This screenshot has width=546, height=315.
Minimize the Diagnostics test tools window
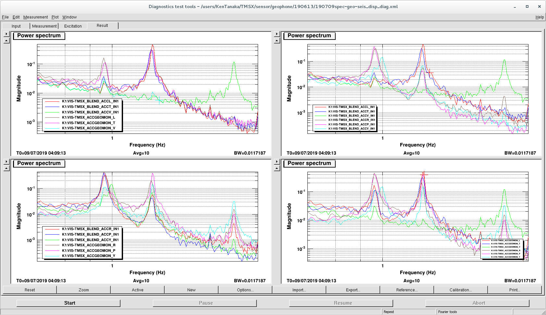click(x=515, y=7)
